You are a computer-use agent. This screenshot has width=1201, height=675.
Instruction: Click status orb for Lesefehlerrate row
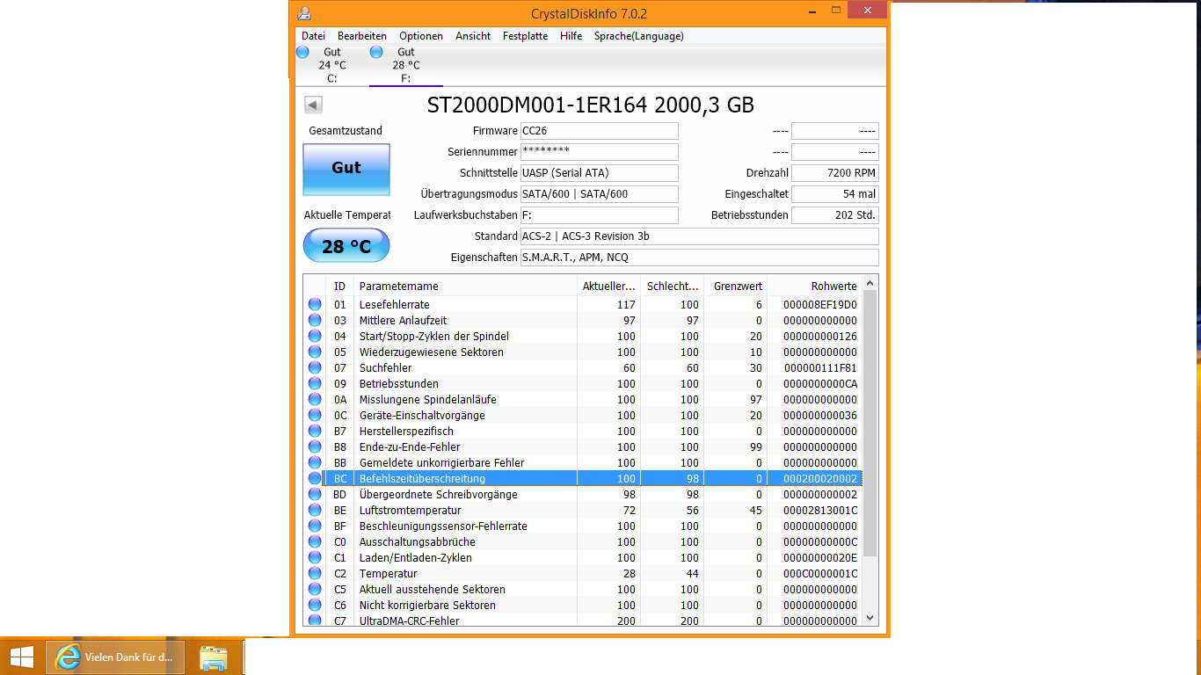(315, 304)
